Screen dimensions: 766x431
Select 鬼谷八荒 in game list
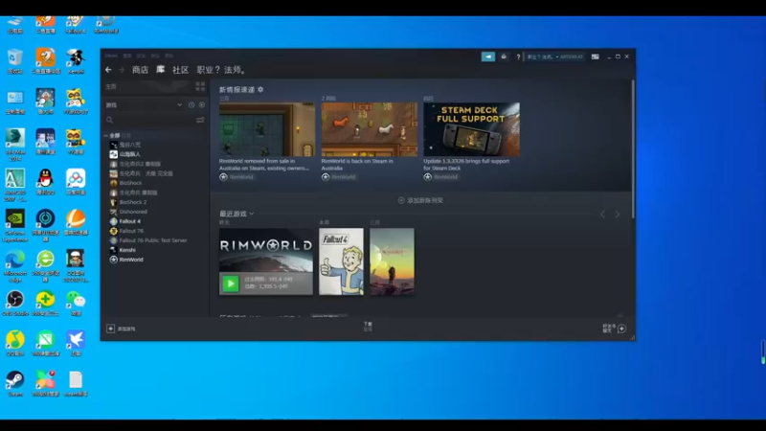pos(130,145)
